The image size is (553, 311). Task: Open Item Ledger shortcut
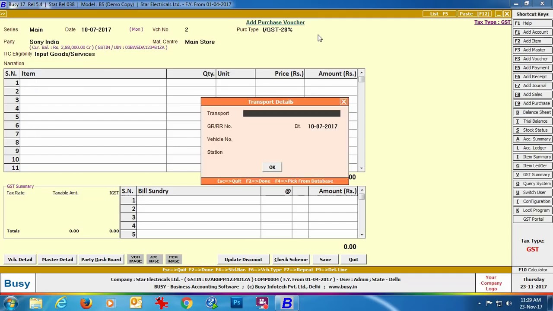click(x=532, y=165)
